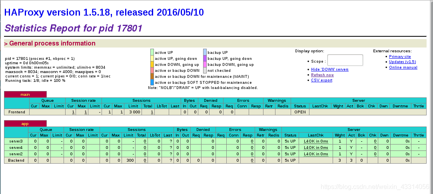Click Frontend session rate Cur value
This screenshot has width=433, height=194.
pos(74,112)
